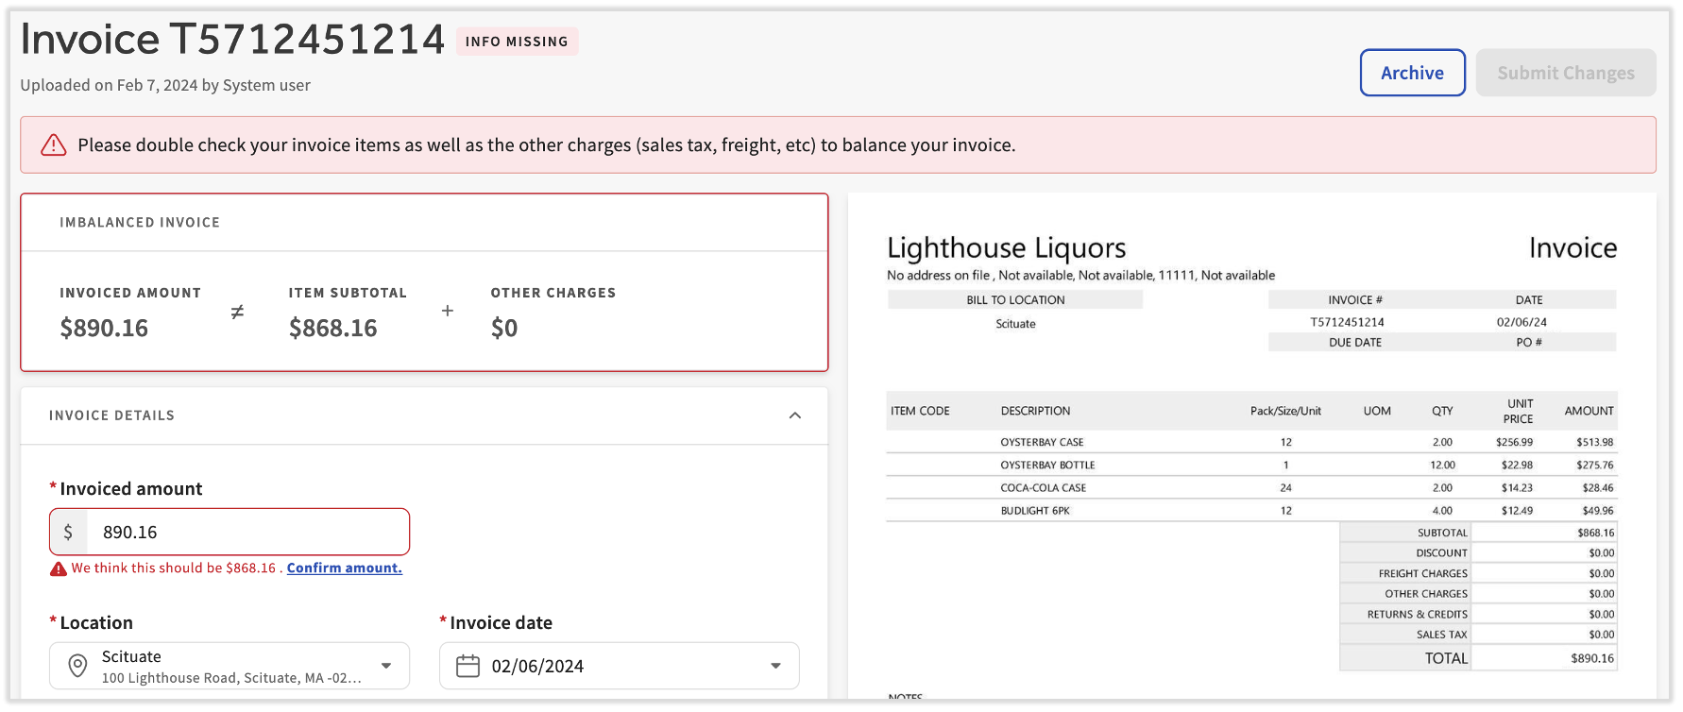Click the calendar icon in Invoice date field
This screenshot has height=712, width=1683.
tap(467, 666)
